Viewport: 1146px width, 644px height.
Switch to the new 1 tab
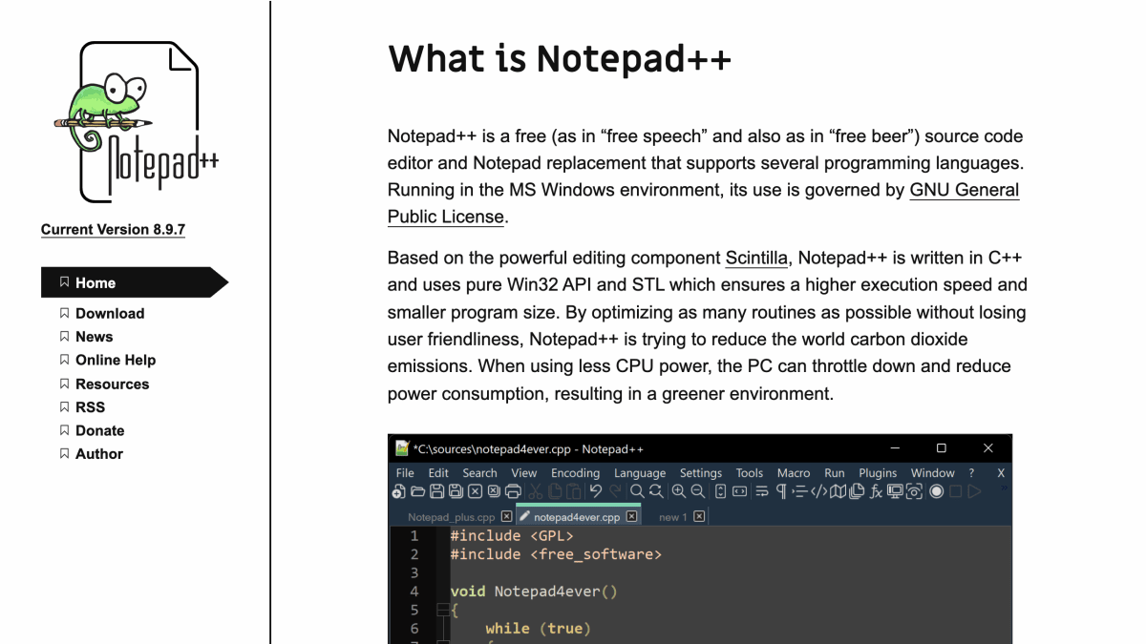click(673, 517)
